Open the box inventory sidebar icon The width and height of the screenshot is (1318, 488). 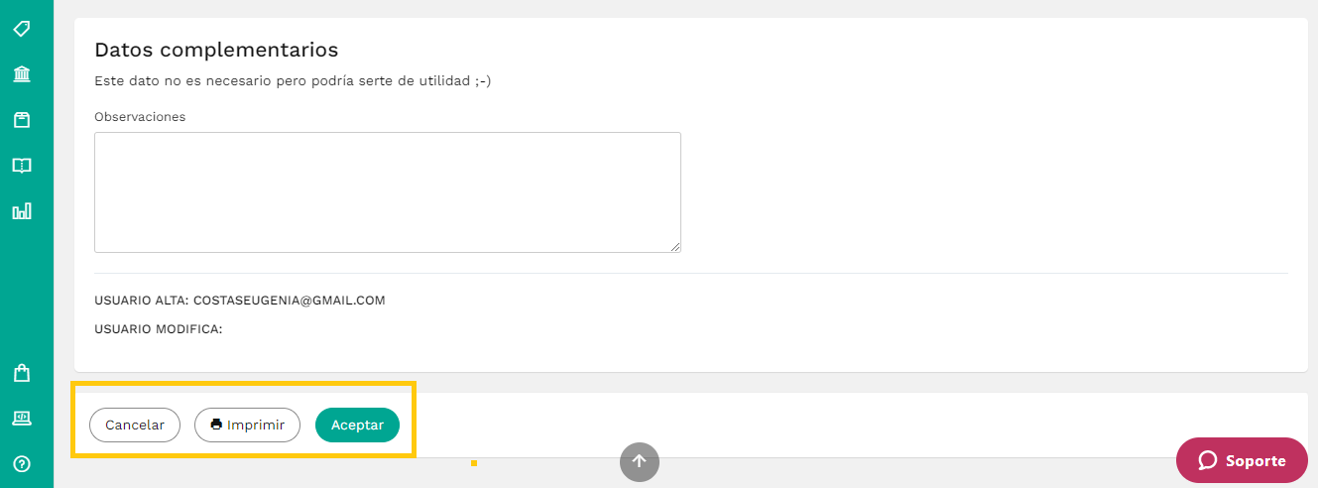21,120
